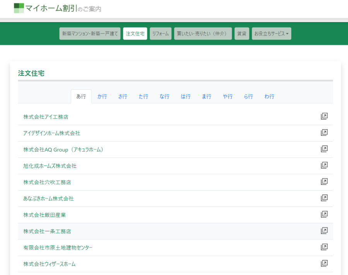348x275 pixels.
Task: Switch to the た行 tab
Action: click(143, 97)
